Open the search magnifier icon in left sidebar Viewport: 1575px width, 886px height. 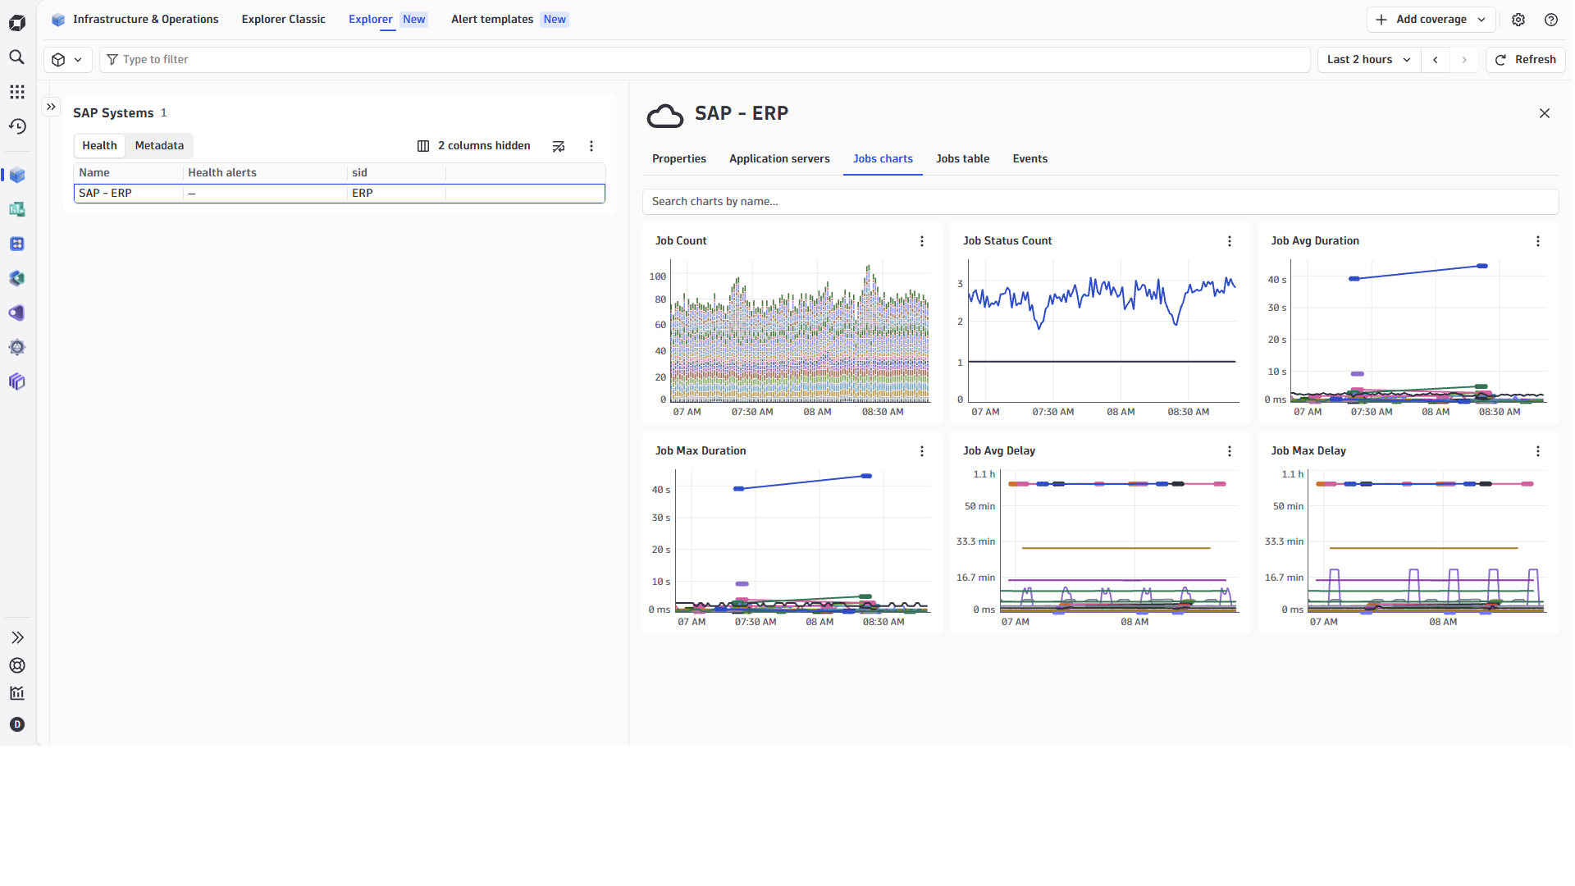pos(16,57)
